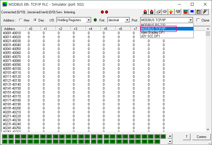Viewport: 212px width, 145px height.
Task: Click the vertical scrollbar thumb
Action: (208, 33)
